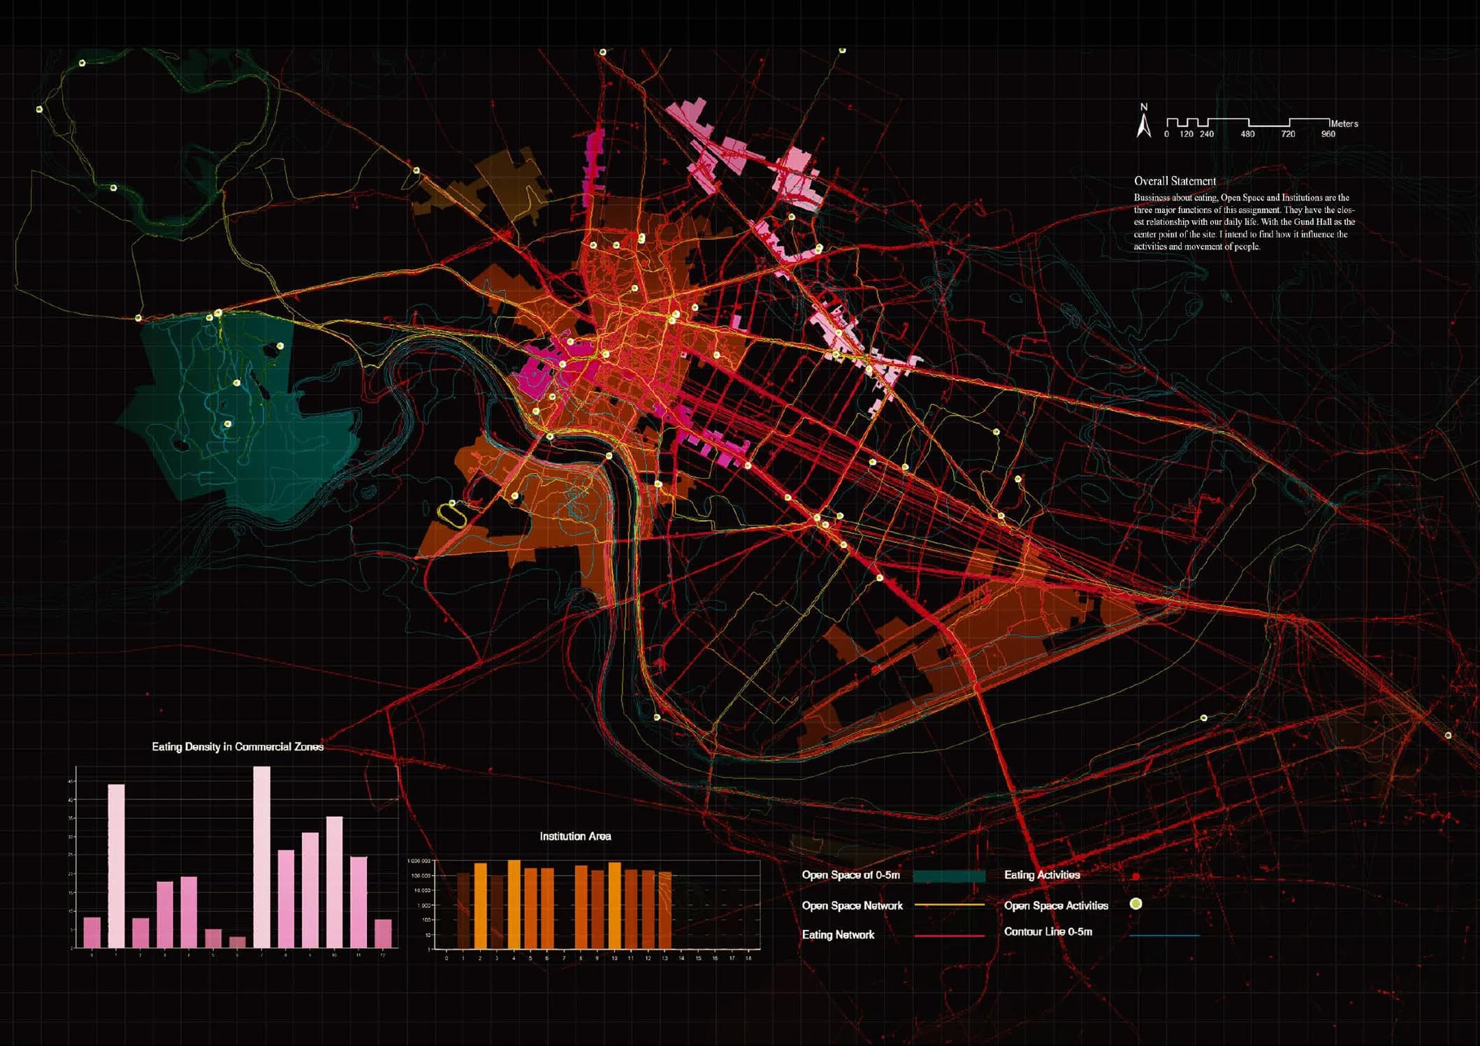Viewport: 1480px width, 1046px height.
Task: Select shortest bar in Eating Density chart
Action: click(238, 943)
